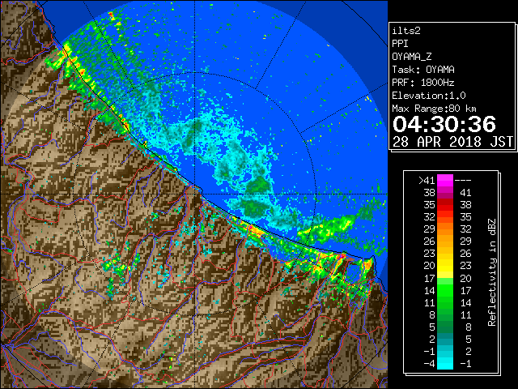Click the timestamp '04:30:36'
This screenshot has height=389, width=518.
pyautogui.click(x=444, y=124)
